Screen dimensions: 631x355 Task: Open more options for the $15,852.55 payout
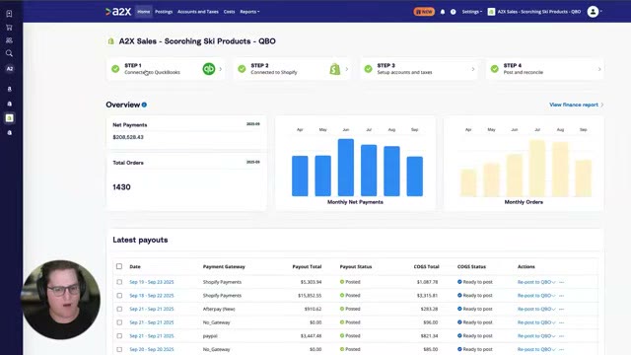[562, 296]
